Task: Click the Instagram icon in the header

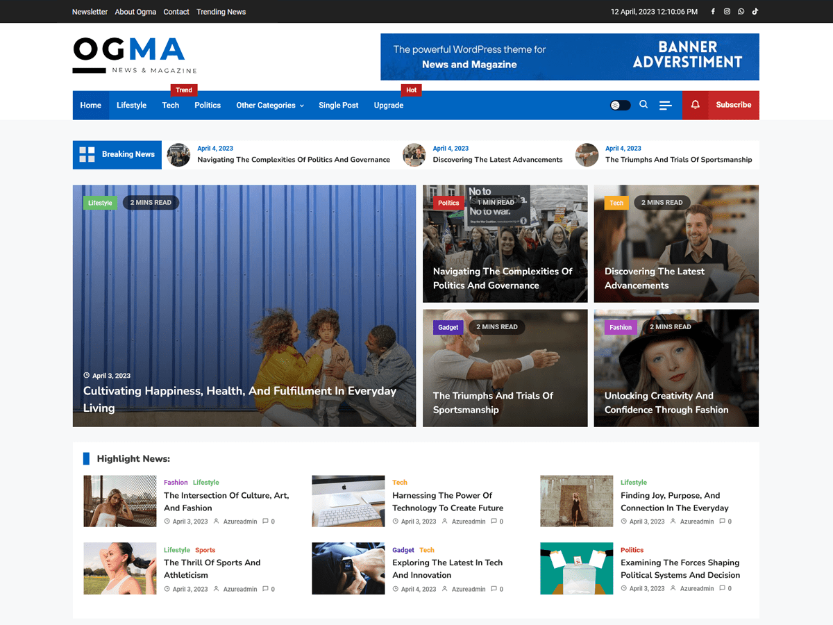Action: pyautogui.click(x=727, y=11)
